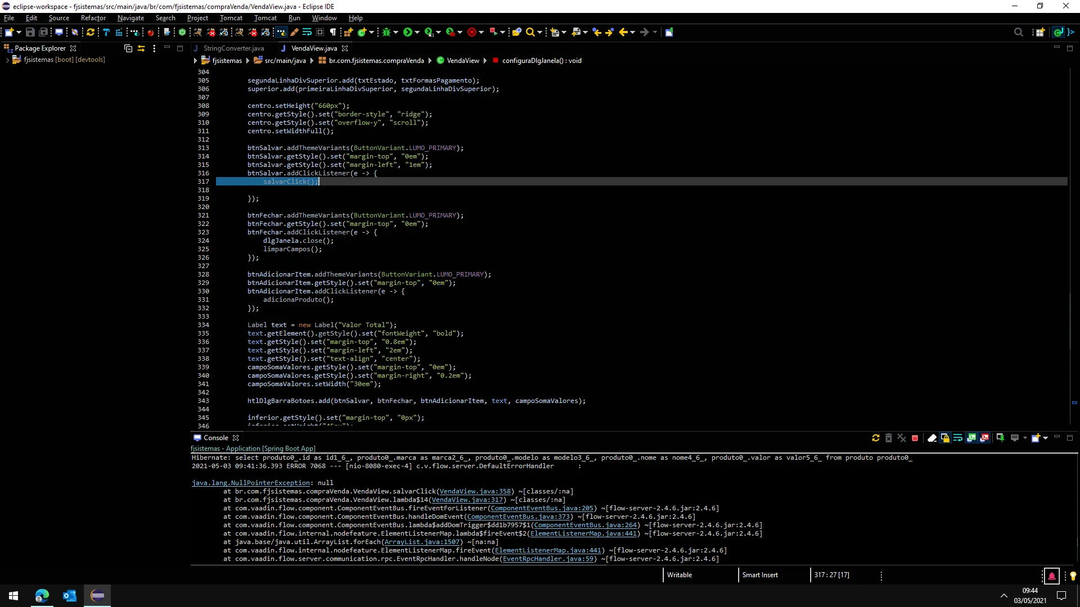Viewport: 1080px width, 607px height.
Task: Open Microsoft Edge from the taskbar
Action: coord(42,596)
